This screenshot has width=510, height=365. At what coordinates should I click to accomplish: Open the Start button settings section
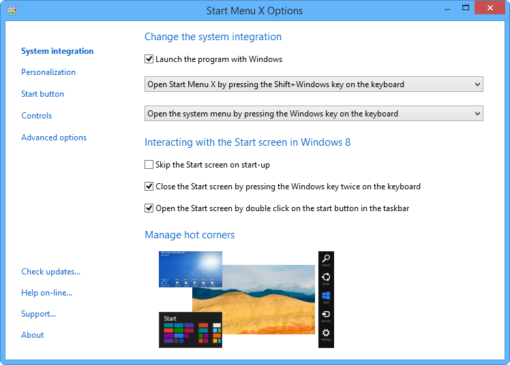pos(42,94)
